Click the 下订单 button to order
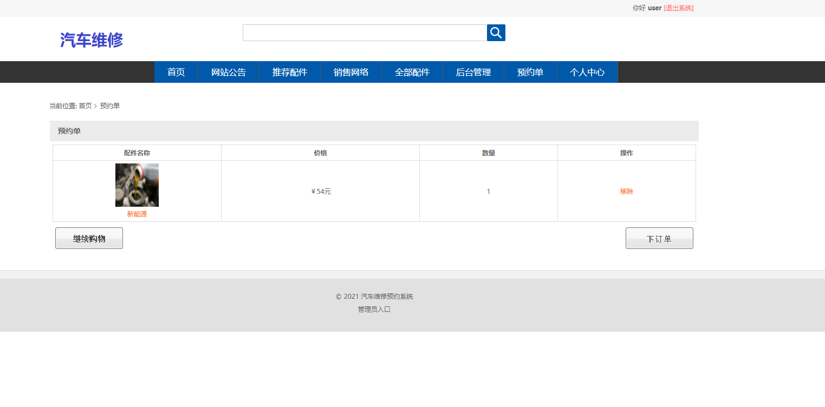The height and width of the screenshot is (407, 825). coord(659,238)
